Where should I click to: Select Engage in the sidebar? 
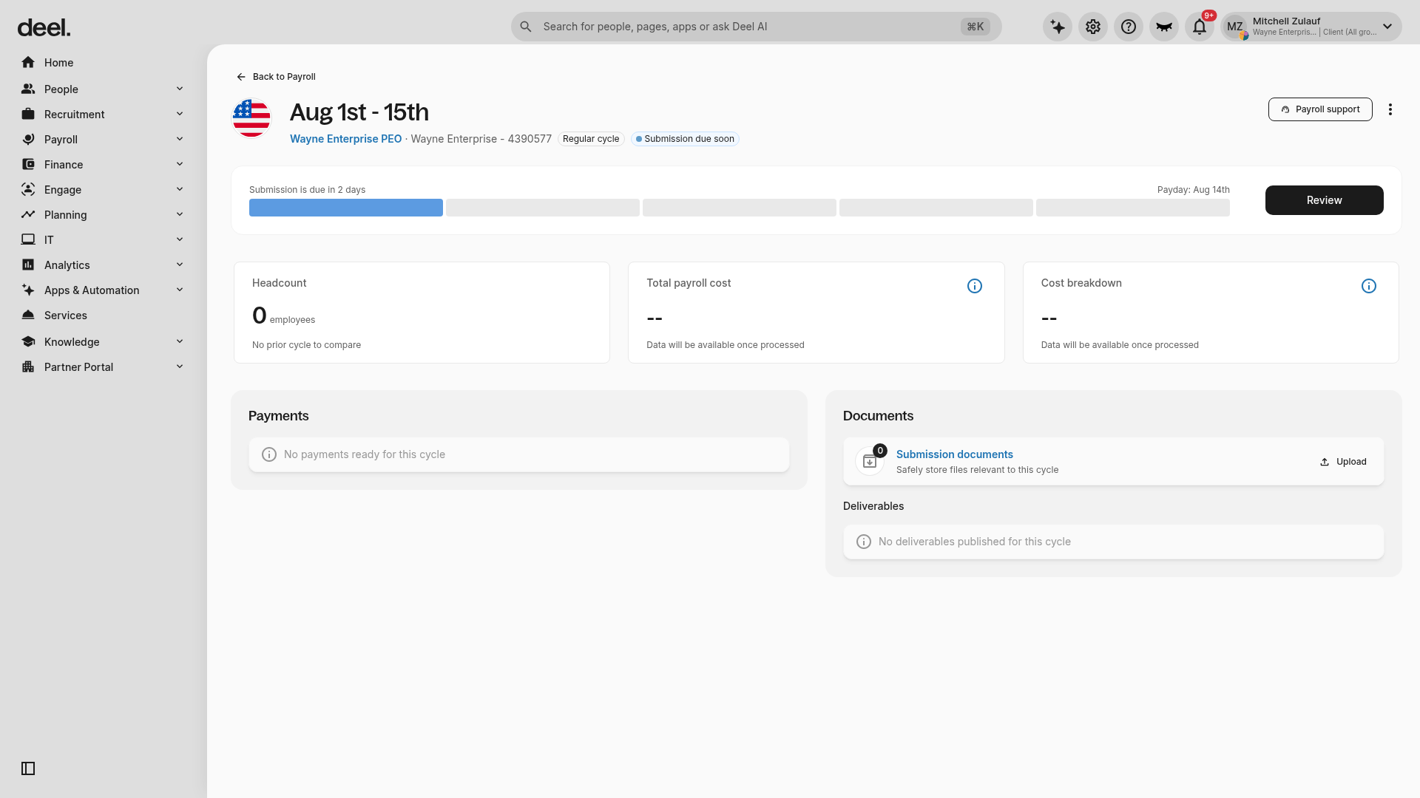tap(104, 190)
